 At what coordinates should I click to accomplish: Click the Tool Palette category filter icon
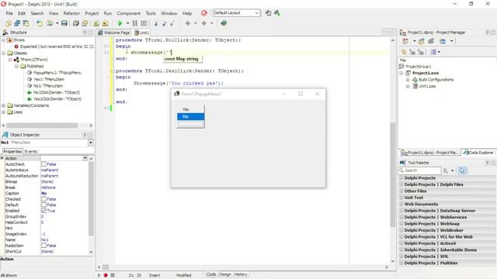(446, 170)
